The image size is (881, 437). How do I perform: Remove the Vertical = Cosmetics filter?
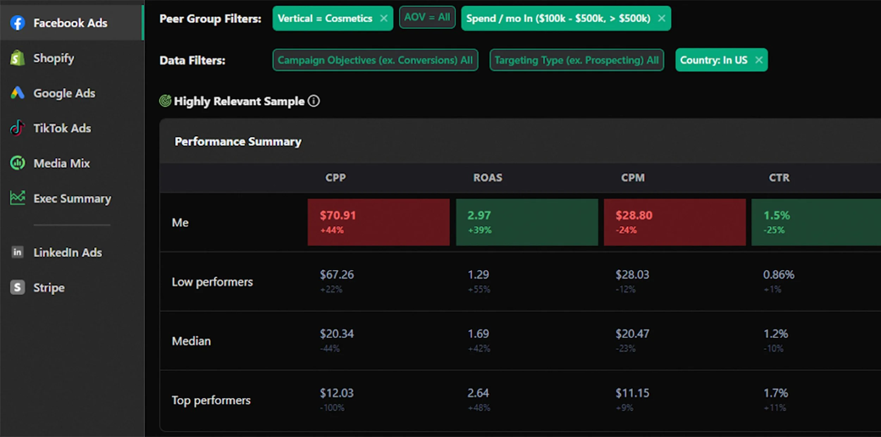(384, 18)
